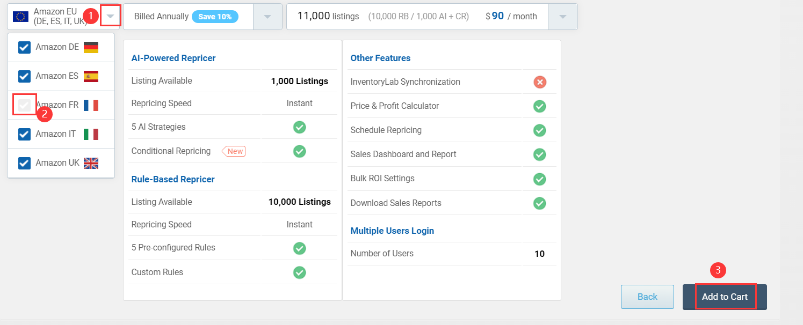Screen dimensions: 803x325
Task: Click the green check for Conditional Repricing
Action: click(x=300, y=151)
